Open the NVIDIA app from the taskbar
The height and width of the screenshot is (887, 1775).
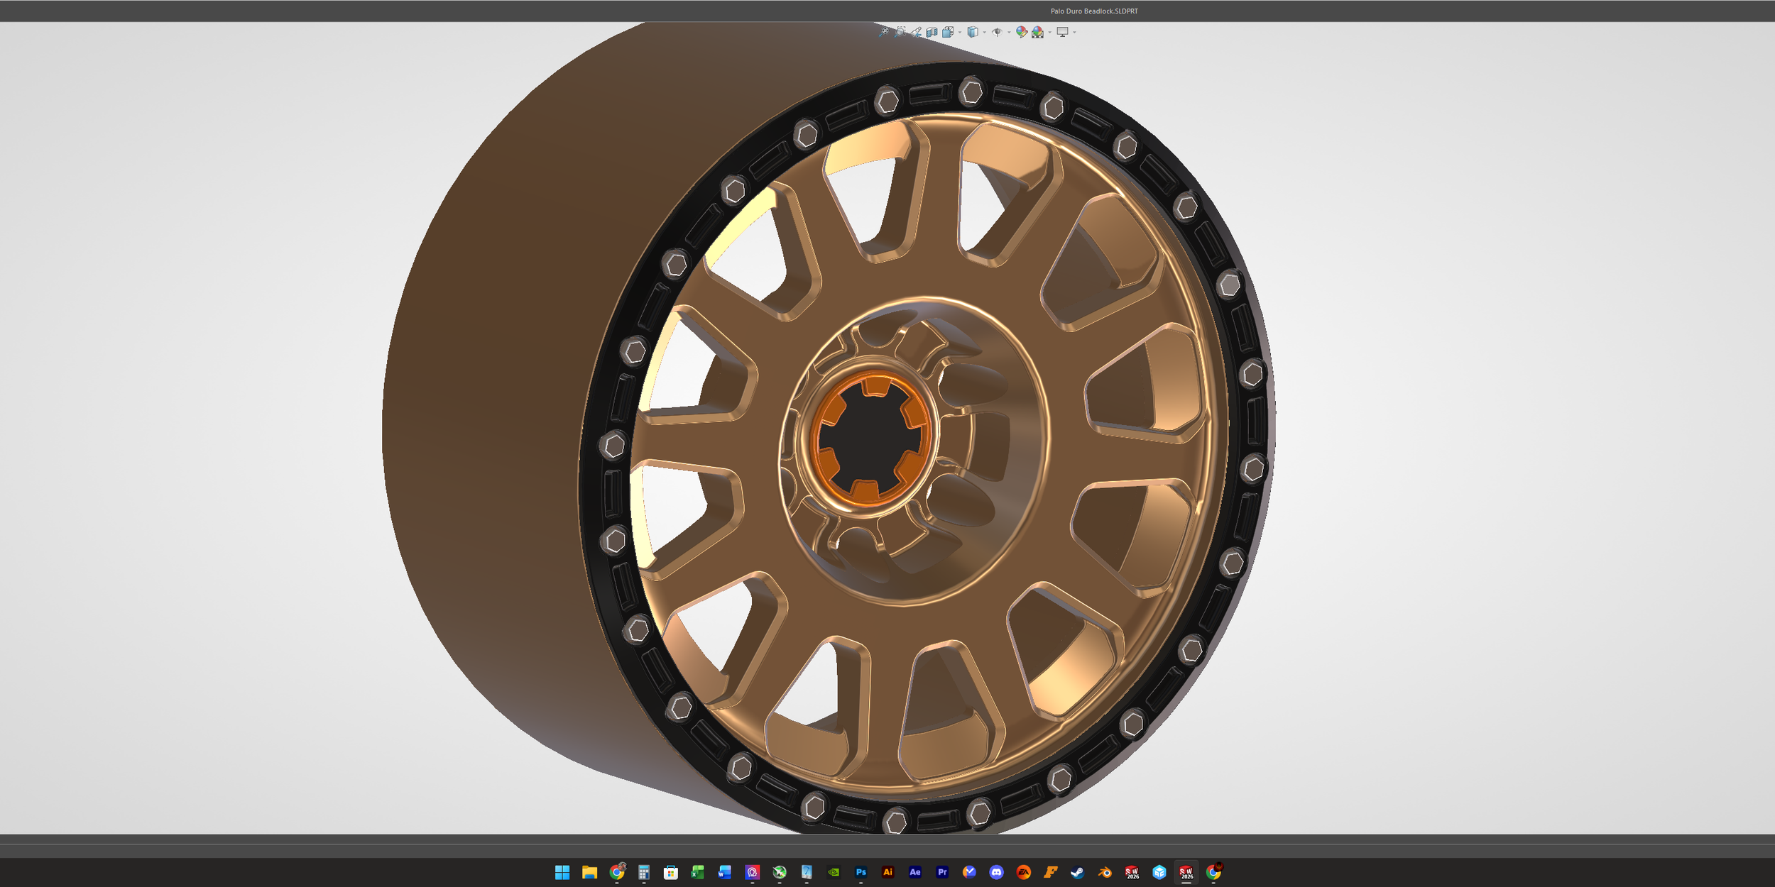[834, 872]
